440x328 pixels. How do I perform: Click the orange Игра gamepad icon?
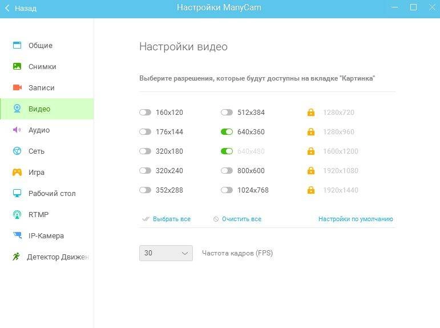pos(17,172)
